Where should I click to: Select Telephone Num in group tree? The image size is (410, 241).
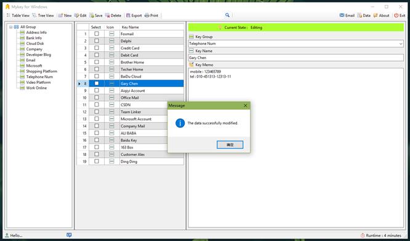pyautogui.click(x=39, y=76)
